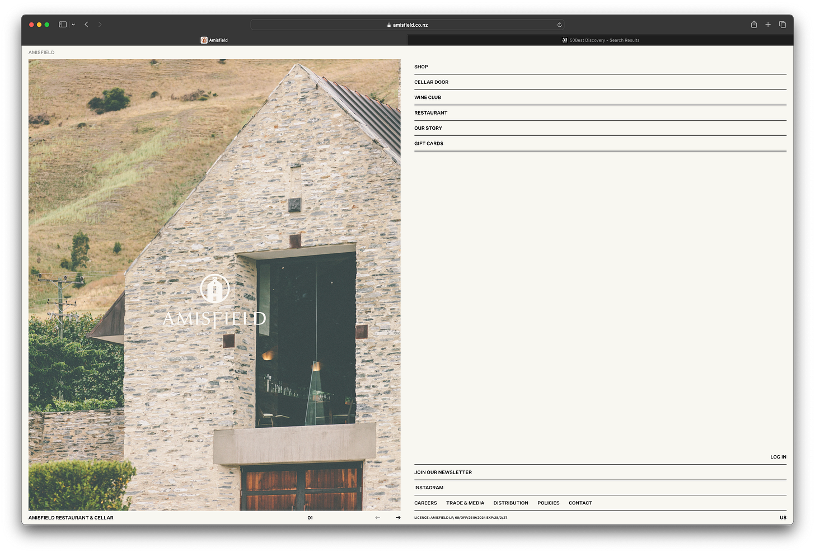Screen dimensions: 815x553
Task: Open the POLICIES footer link
Action: pos(549,503)
